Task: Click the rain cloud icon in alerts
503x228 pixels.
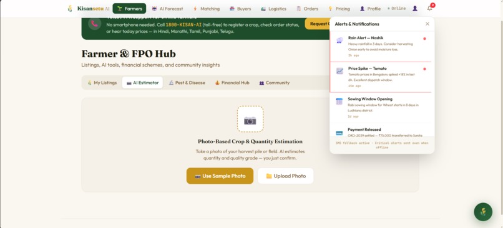Action: coord(339,40)
